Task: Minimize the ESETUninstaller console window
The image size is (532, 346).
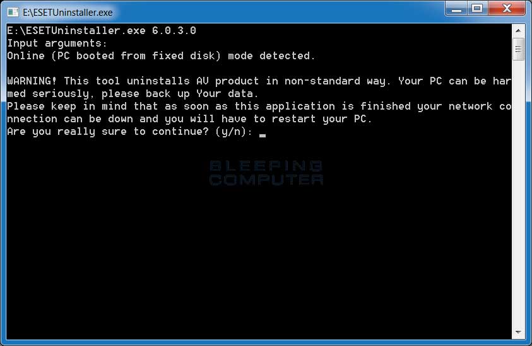Action: point(457,8)
